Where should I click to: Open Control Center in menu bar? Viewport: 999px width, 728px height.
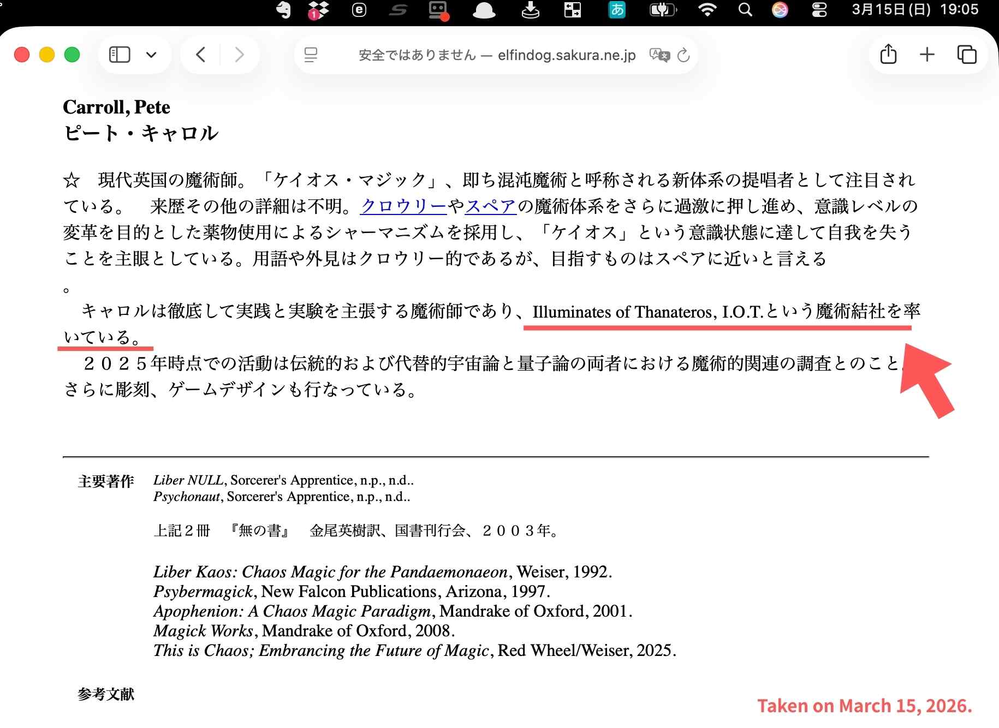point(819,10)
